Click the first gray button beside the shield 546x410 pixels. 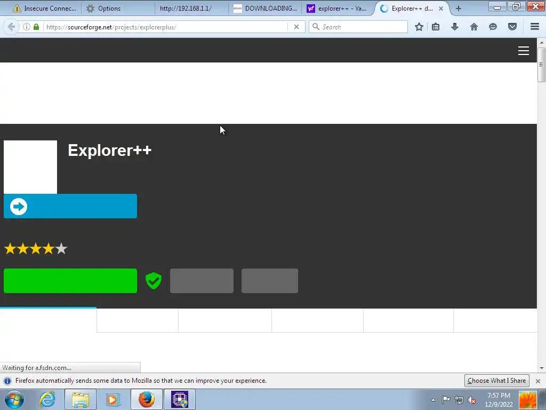click(x=202, y=281)
